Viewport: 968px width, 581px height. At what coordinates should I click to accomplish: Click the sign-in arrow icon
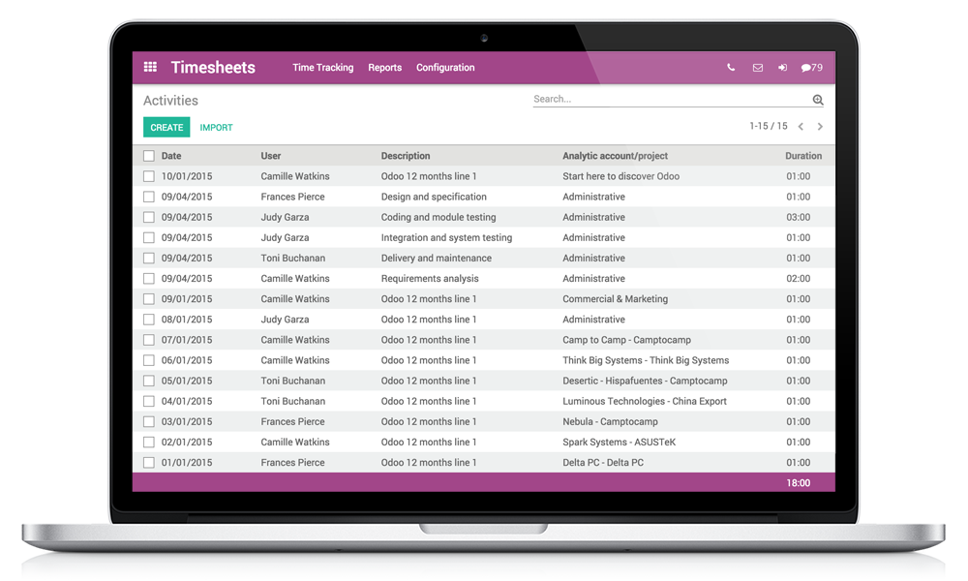coord(782,68)
